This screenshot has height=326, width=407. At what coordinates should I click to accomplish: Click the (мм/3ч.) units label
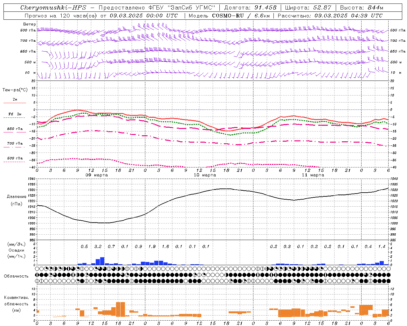[16, 244]
